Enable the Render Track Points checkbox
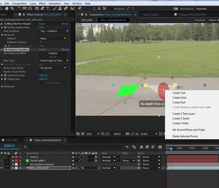219x188 pixels. pyautogui.click(x=40, y=72)
